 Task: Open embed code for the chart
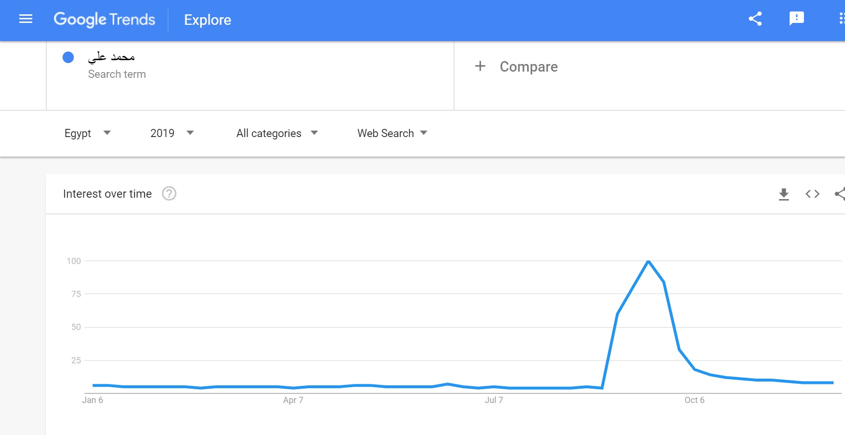tap(813, 194)
